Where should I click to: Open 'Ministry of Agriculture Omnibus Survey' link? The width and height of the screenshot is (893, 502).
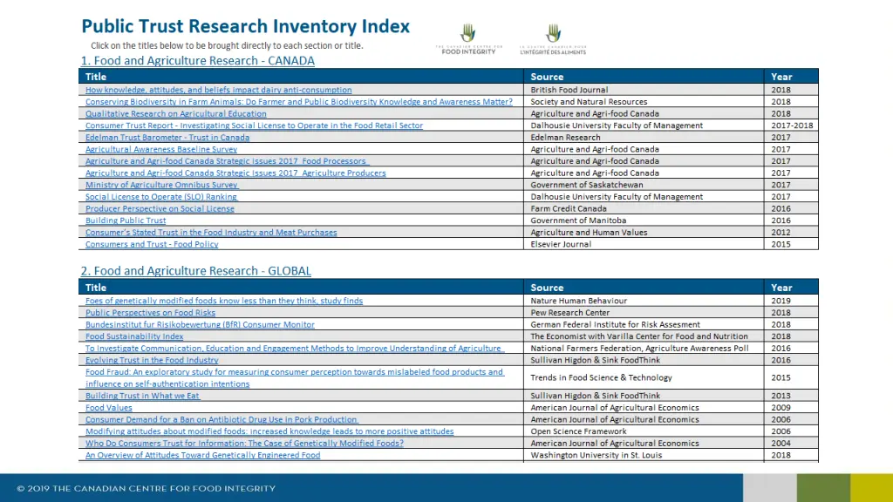161,185
